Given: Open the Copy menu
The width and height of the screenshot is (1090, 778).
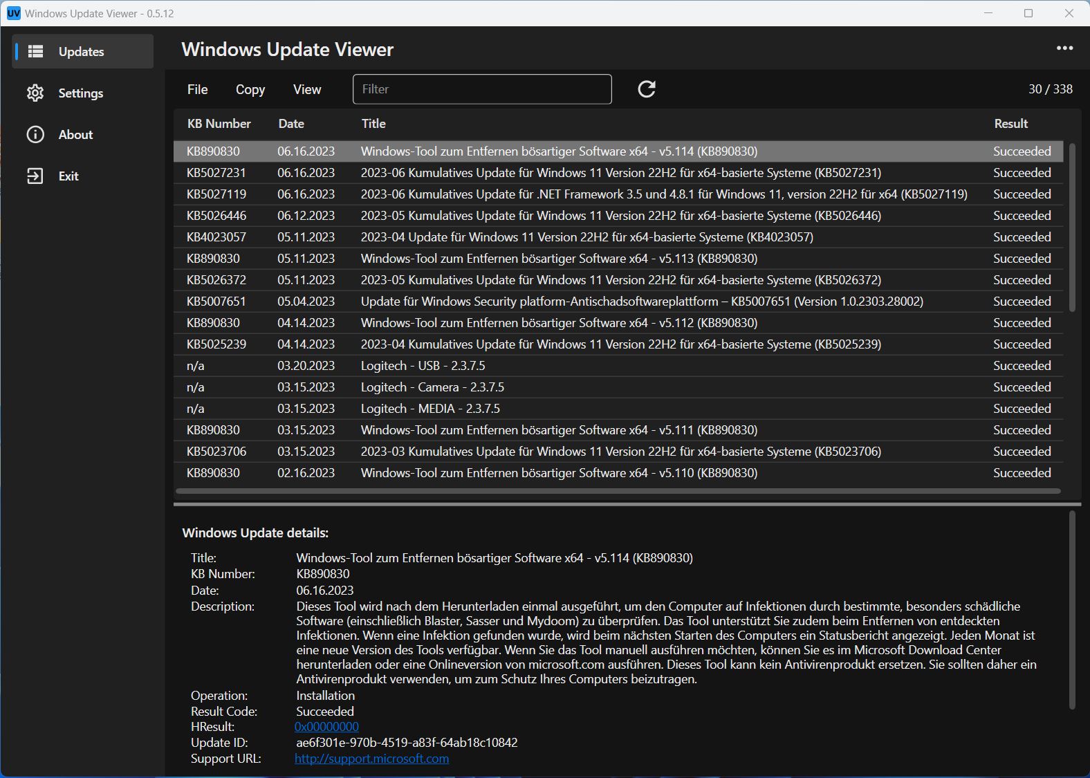Looking at the screenshot, I should tap(250, 89).
